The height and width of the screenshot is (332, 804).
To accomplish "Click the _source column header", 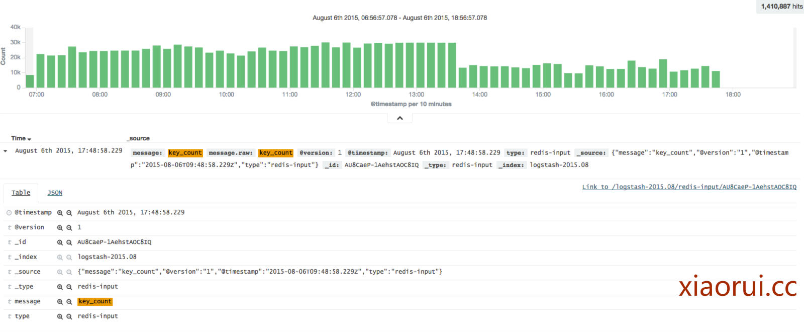I will (139, 138).
